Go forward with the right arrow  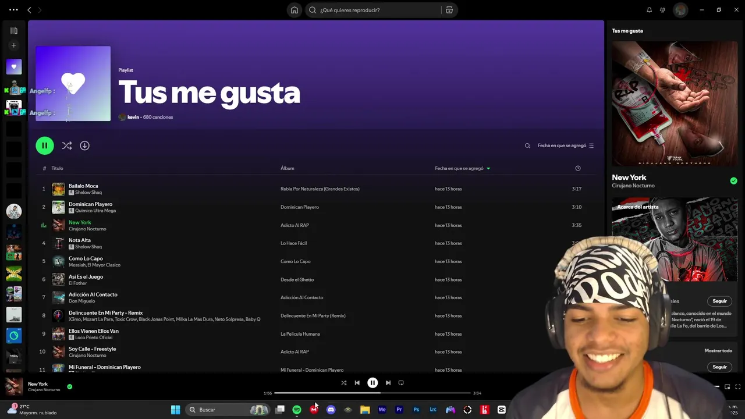pyautogui.click(x=40, y=10)
